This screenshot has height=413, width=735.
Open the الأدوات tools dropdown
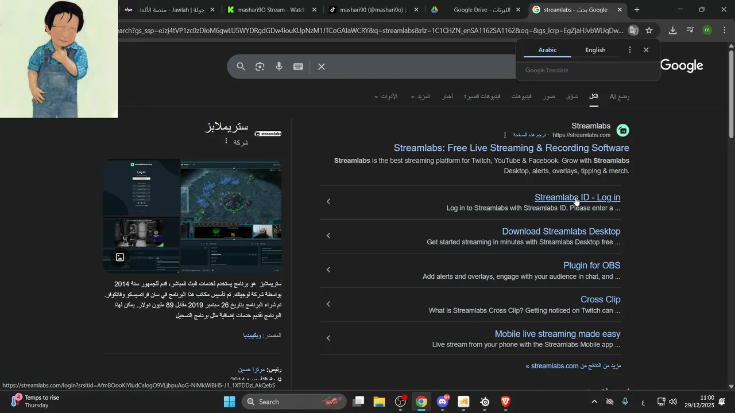click(386, 96)
